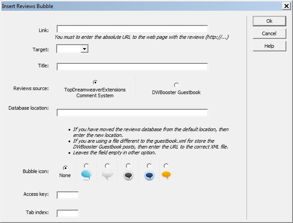This screenshot has height=223, width=293.
Task: Open Help for this dialog
Action: point(269,46)
